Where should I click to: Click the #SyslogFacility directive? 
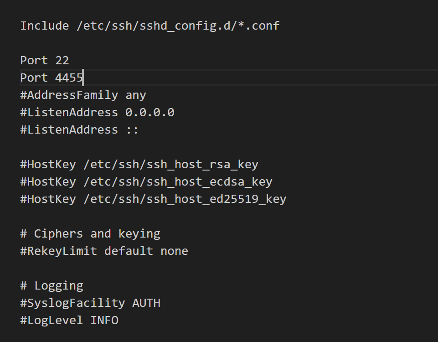(72, 303)
